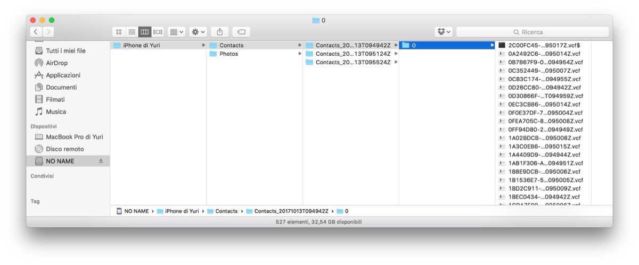Screen dimensions: 639x265
Task: Switch to icon view
Action: (x=119, y=32)
